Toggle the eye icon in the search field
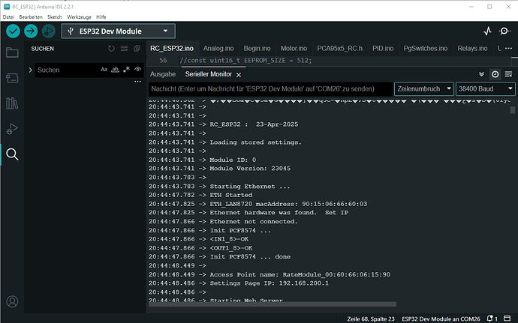The height and width of the screenshot is (323, 518). tap(138, 69)
